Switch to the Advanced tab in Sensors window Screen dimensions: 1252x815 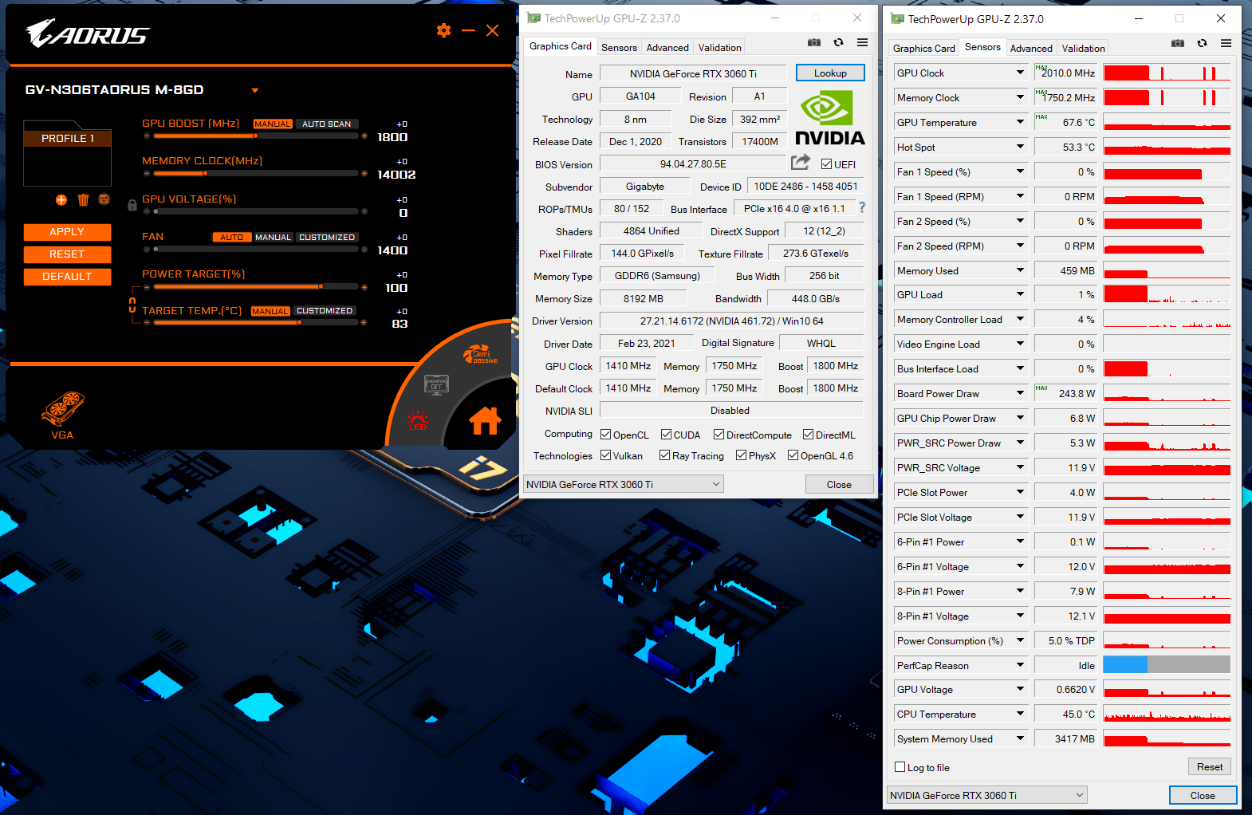(x=1030, y=48)
